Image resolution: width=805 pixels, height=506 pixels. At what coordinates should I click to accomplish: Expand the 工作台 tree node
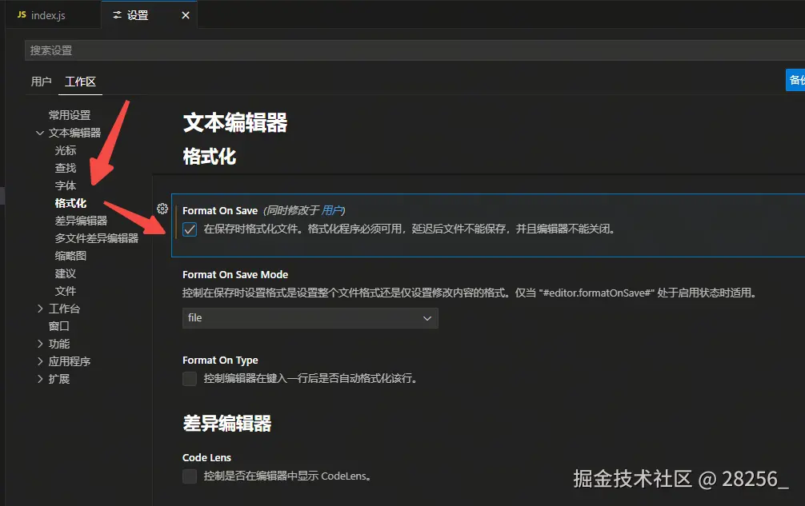point(40,308)
